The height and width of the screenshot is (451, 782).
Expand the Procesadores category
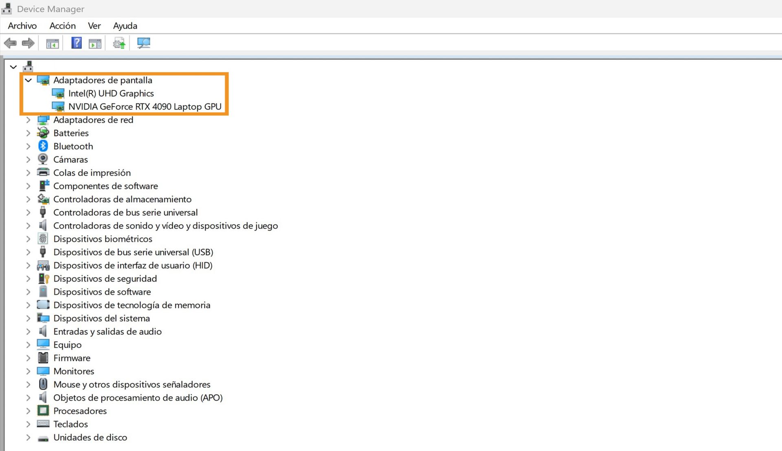click(28, 411)
